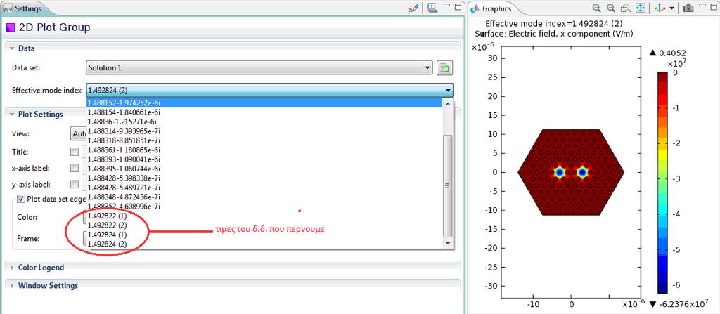
Task: Toggle the y-axis label checkbox
Action: (75, 185)
